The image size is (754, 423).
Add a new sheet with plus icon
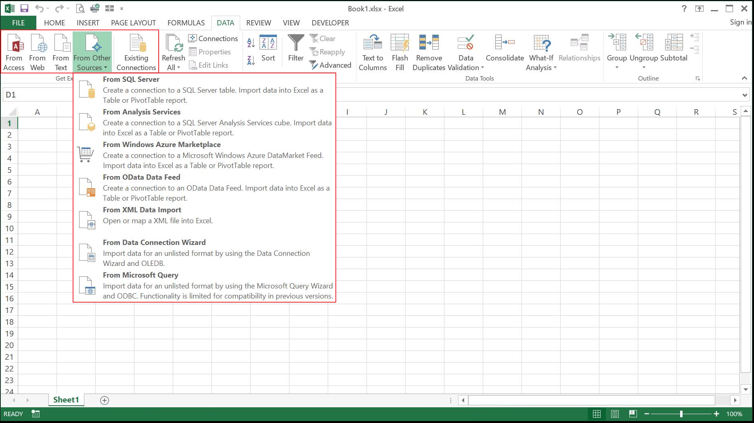coord(105,400)
